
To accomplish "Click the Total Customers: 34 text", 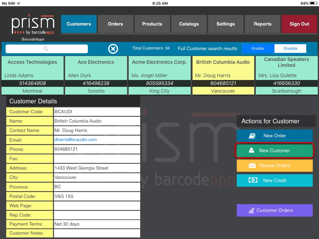I will (x=151, y=48).
